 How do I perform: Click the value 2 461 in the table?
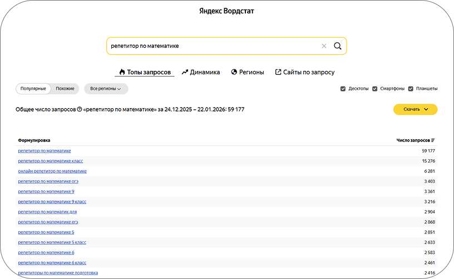pyautogui.click(x=430, y=263)
